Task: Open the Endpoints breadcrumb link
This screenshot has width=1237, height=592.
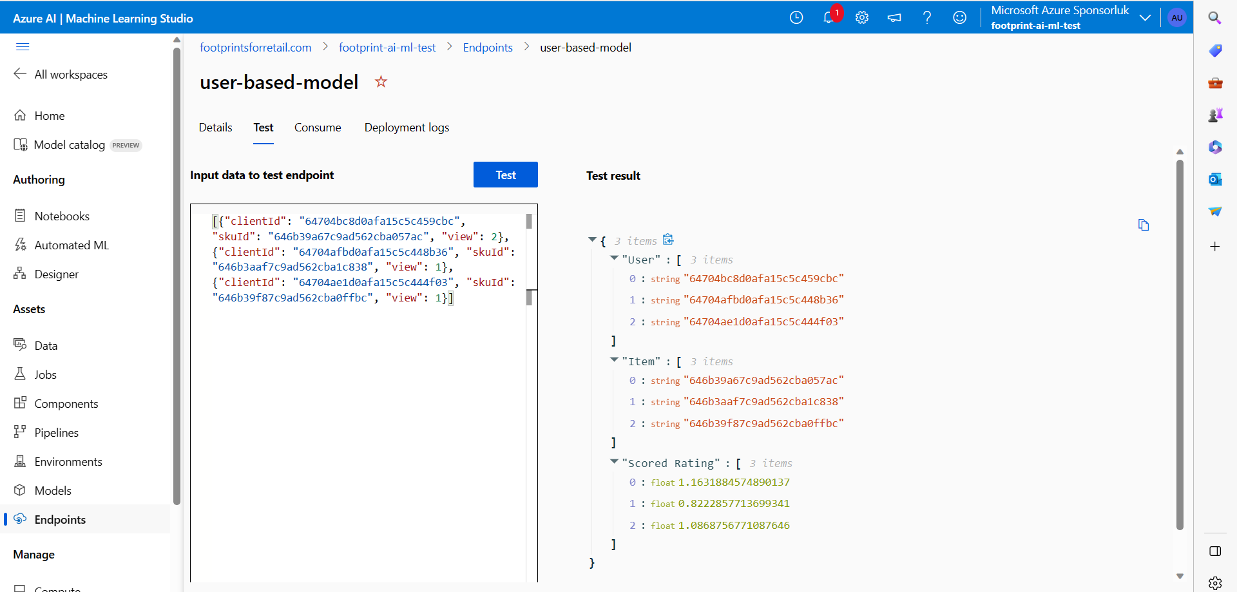Action: pyautogui.click(x=488, y=48)
